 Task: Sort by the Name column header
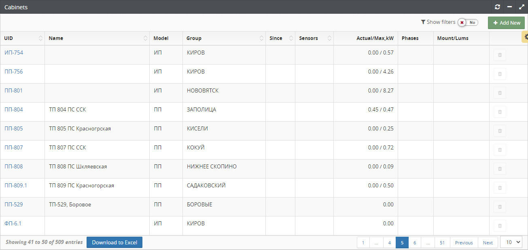pos(97,38)
